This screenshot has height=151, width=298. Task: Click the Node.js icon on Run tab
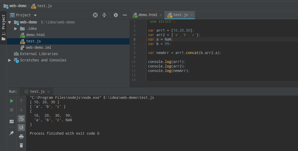[x=26, y=91]
